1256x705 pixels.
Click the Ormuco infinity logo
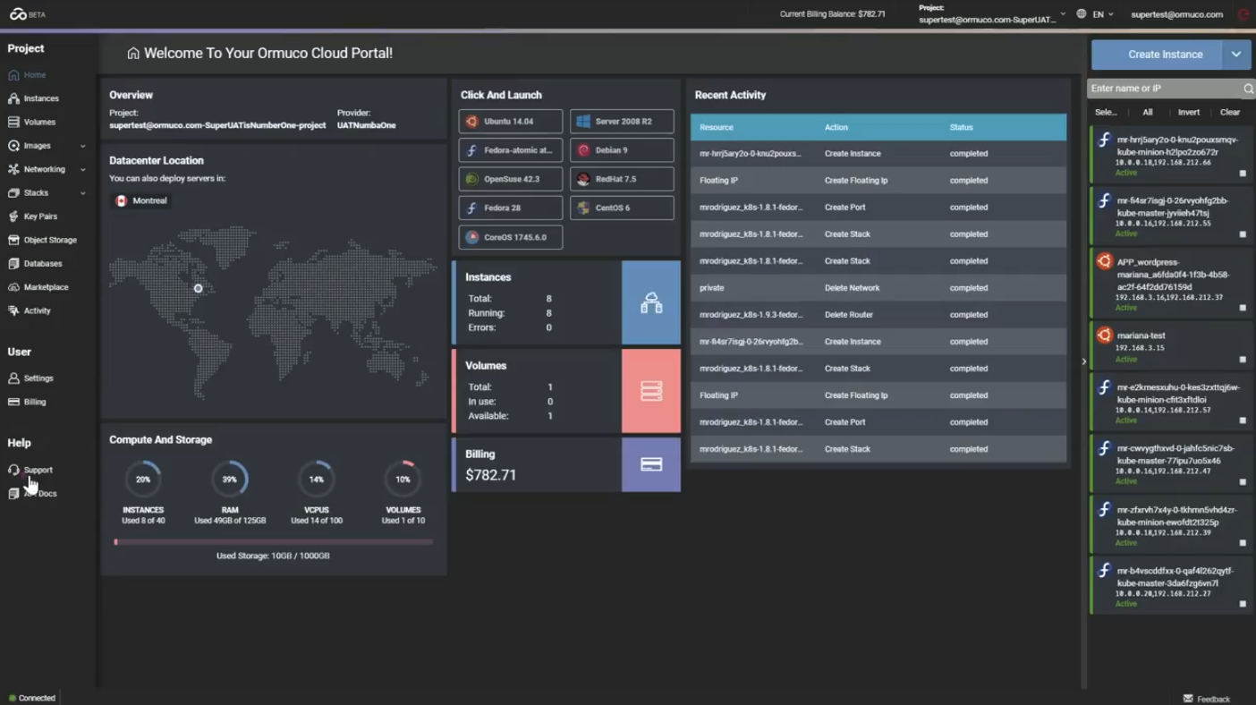coord(18,14)
